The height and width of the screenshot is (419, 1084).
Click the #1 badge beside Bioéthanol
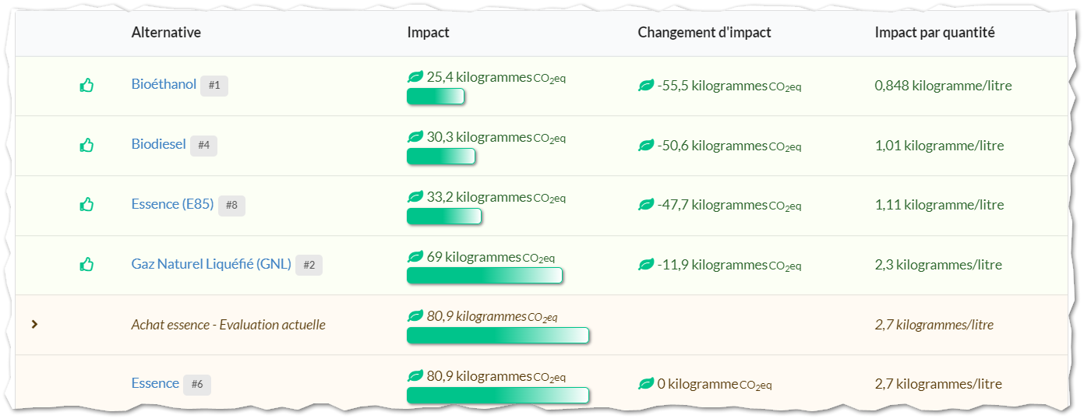coord(214,86)
